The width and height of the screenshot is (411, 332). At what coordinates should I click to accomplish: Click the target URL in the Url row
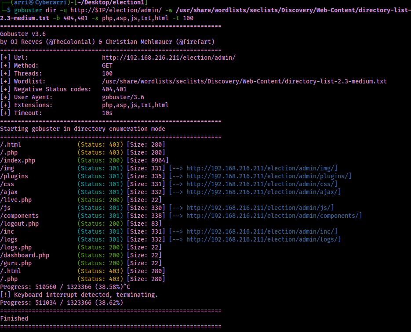pos(168,58)
